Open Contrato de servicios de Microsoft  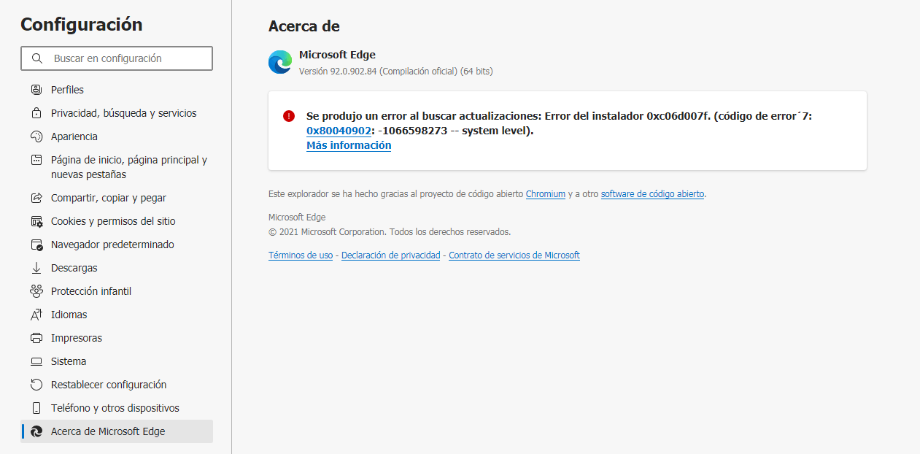[x=514, y=255]
